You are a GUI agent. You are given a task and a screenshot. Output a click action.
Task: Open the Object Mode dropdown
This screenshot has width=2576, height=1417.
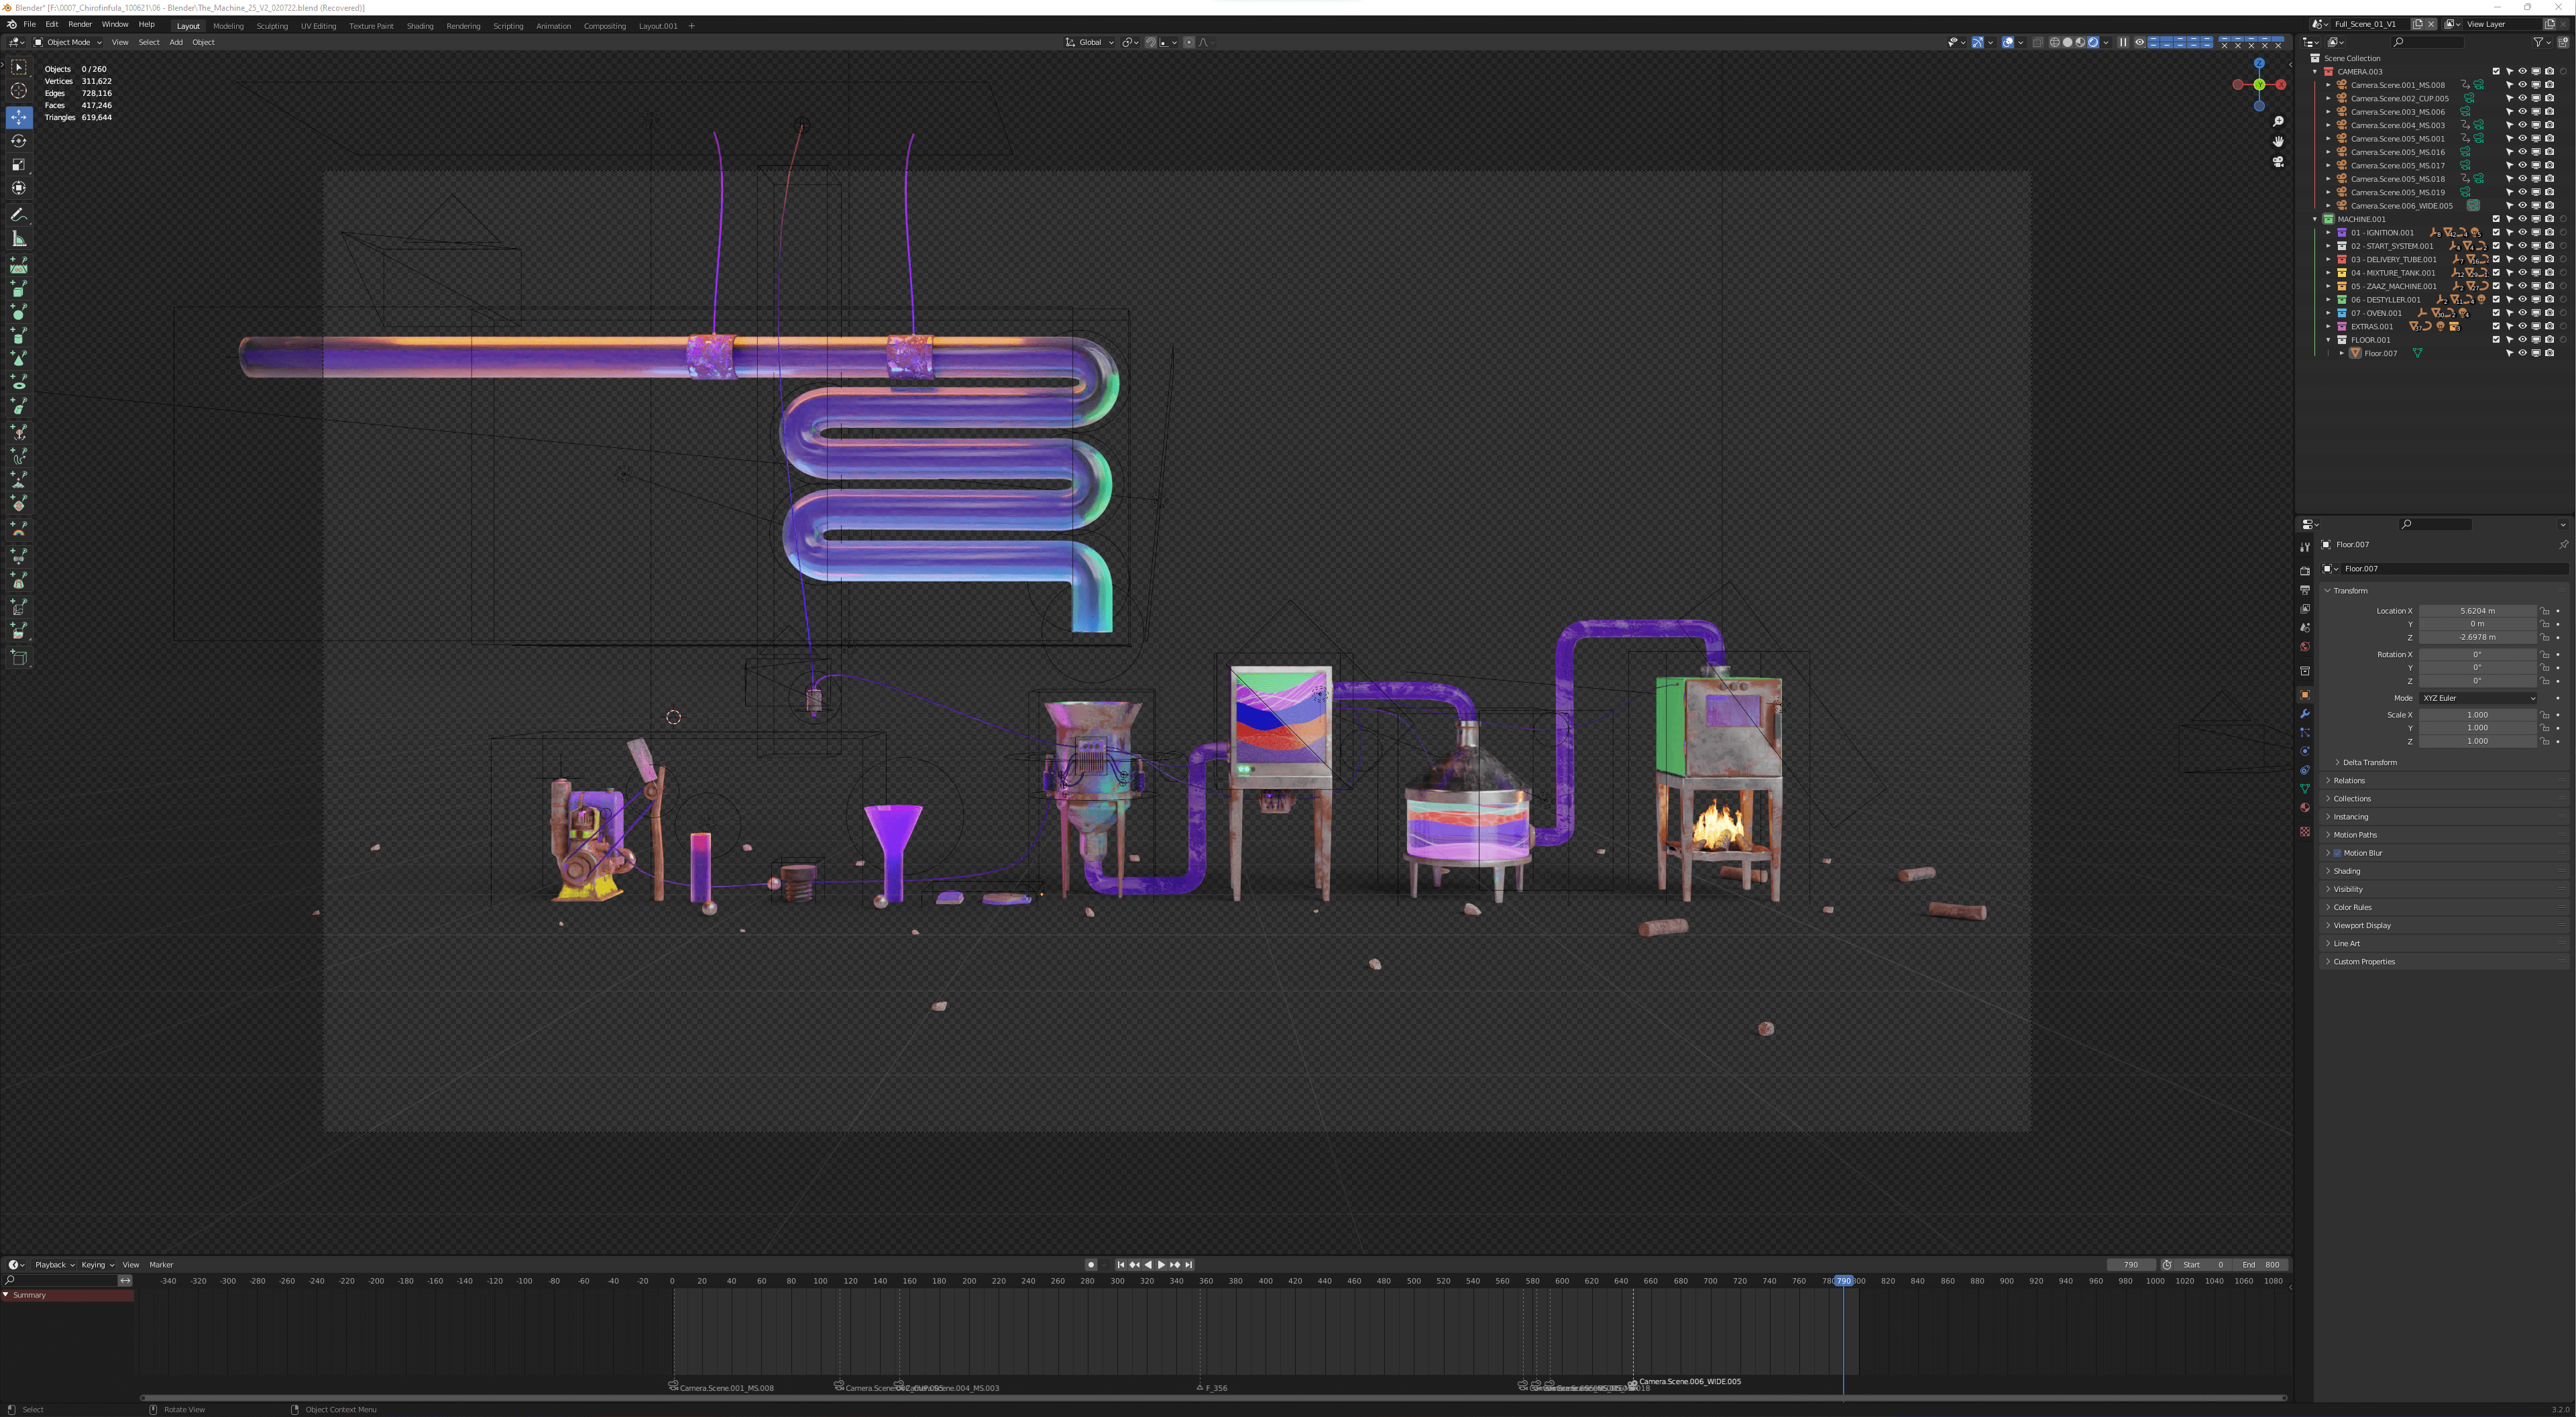point(68,43)
